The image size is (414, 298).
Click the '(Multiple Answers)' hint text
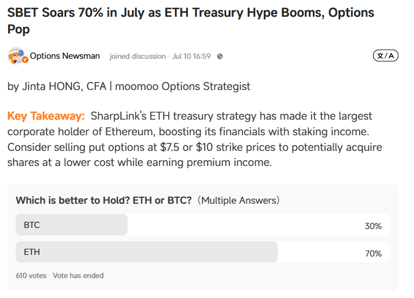238,200
